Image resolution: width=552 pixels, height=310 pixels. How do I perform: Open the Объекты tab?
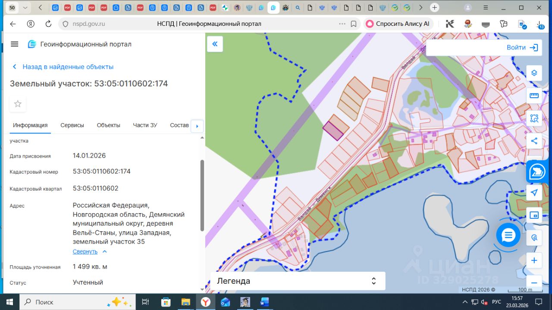click(108, 125)
